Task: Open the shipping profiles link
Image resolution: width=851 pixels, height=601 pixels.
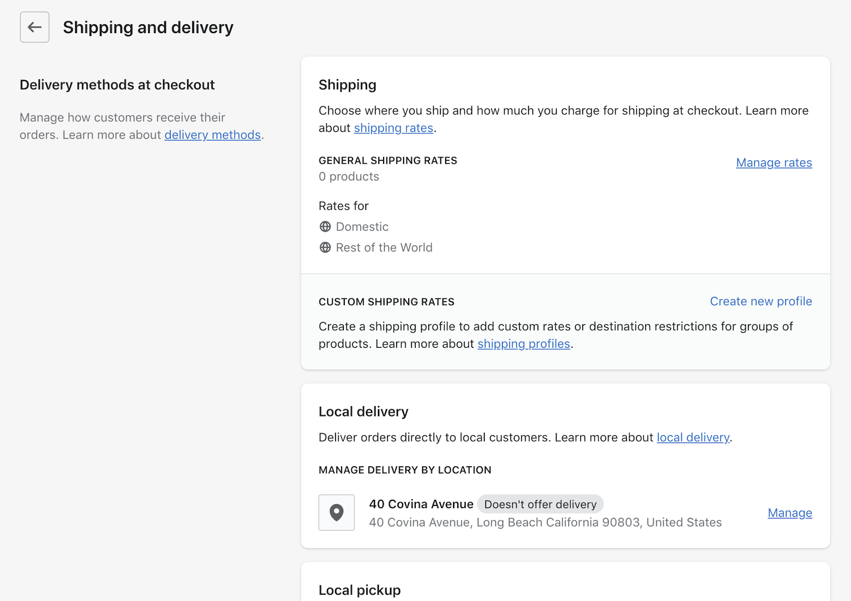Action: tap(523, 344)
